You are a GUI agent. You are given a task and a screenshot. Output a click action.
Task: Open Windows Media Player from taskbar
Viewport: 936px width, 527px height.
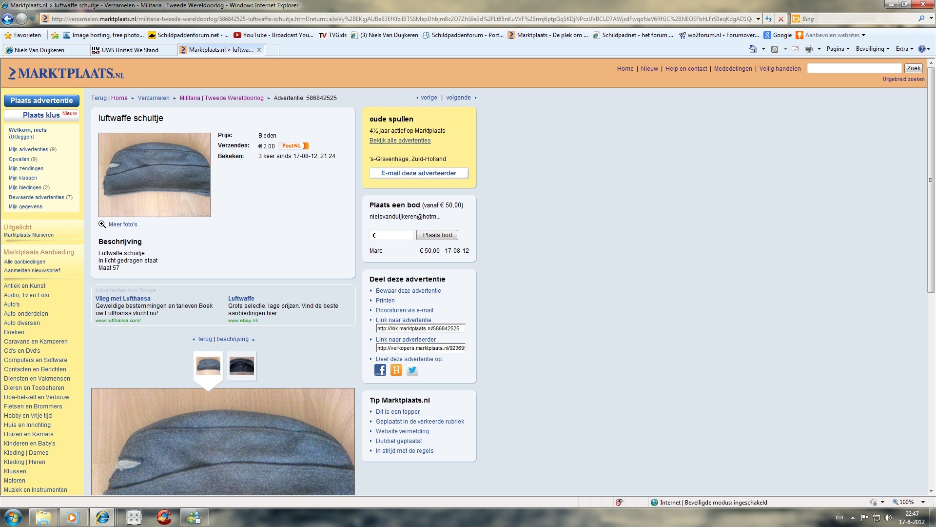pos(73,517)
